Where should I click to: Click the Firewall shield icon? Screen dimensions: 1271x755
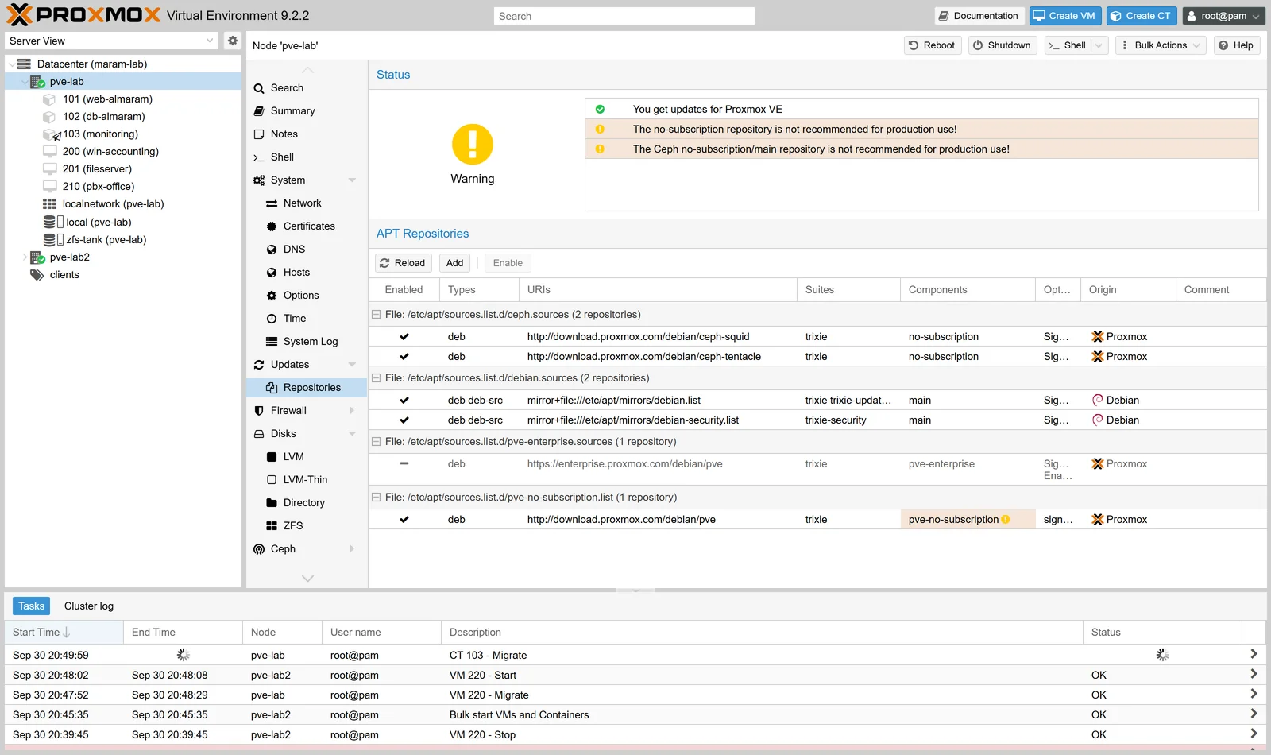(x=259, y=411)
